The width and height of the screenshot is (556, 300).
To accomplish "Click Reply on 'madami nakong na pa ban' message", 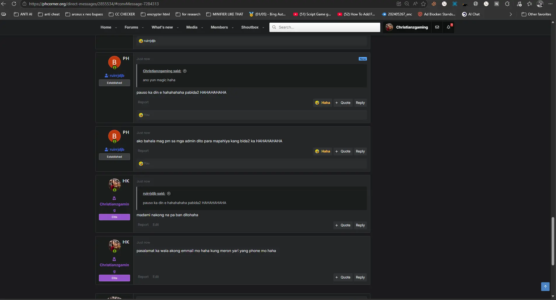I will click(x=360, y=225).
